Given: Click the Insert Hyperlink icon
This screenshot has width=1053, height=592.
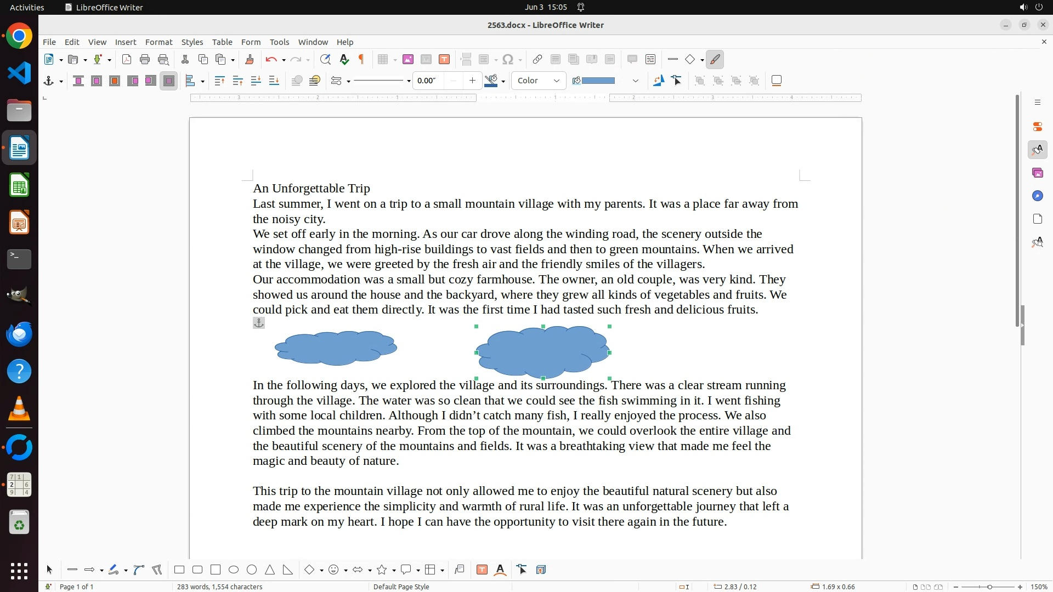Looking at the screenshot, I should (x=537, y=60).
